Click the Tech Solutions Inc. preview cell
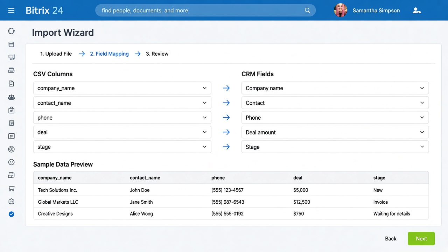The width and height of the screenshot is (448, 252). tap(57, 190)
